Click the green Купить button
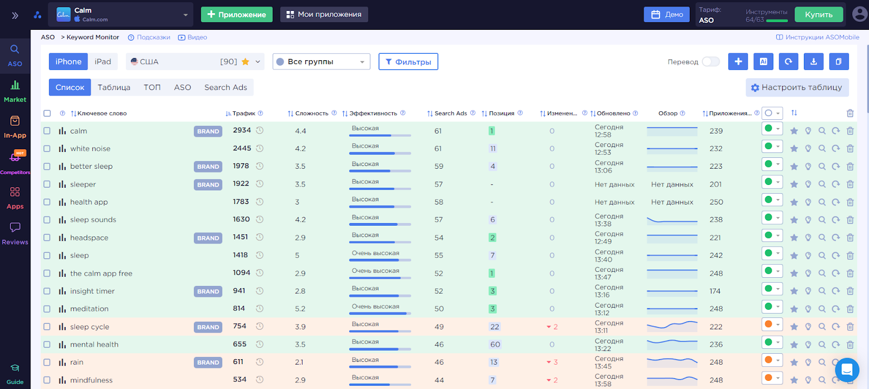 (x=818, y=15)
